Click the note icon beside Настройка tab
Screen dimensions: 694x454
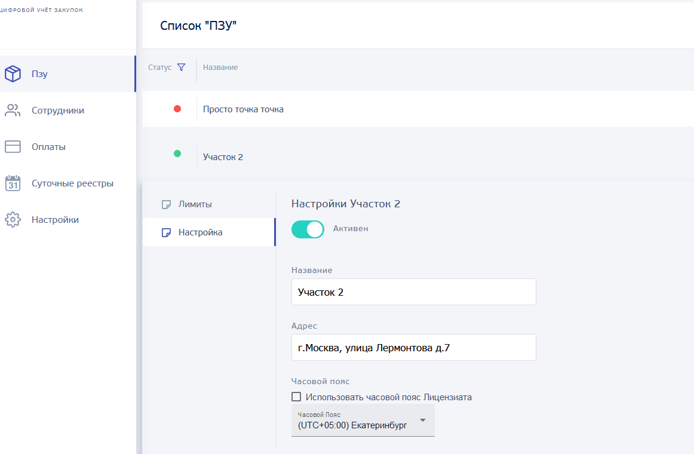167,233
